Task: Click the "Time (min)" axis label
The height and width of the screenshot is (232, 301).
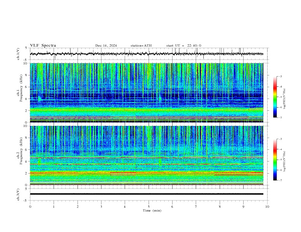Action: (x=152, y=210)
